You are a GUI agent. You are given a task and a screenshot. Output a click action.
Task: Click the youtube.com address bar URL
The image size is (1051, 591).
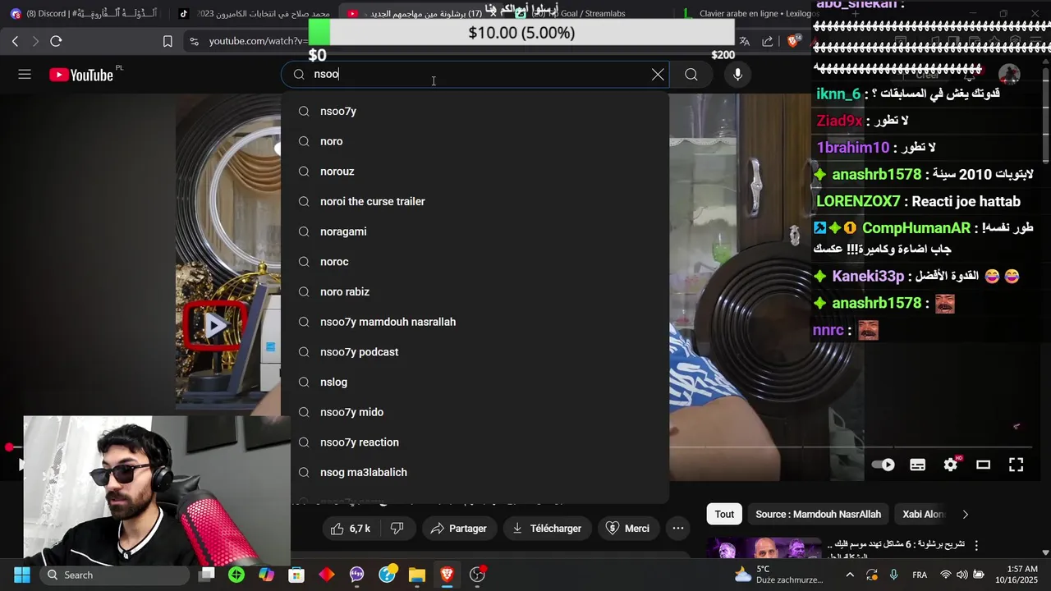pos(258,41)
